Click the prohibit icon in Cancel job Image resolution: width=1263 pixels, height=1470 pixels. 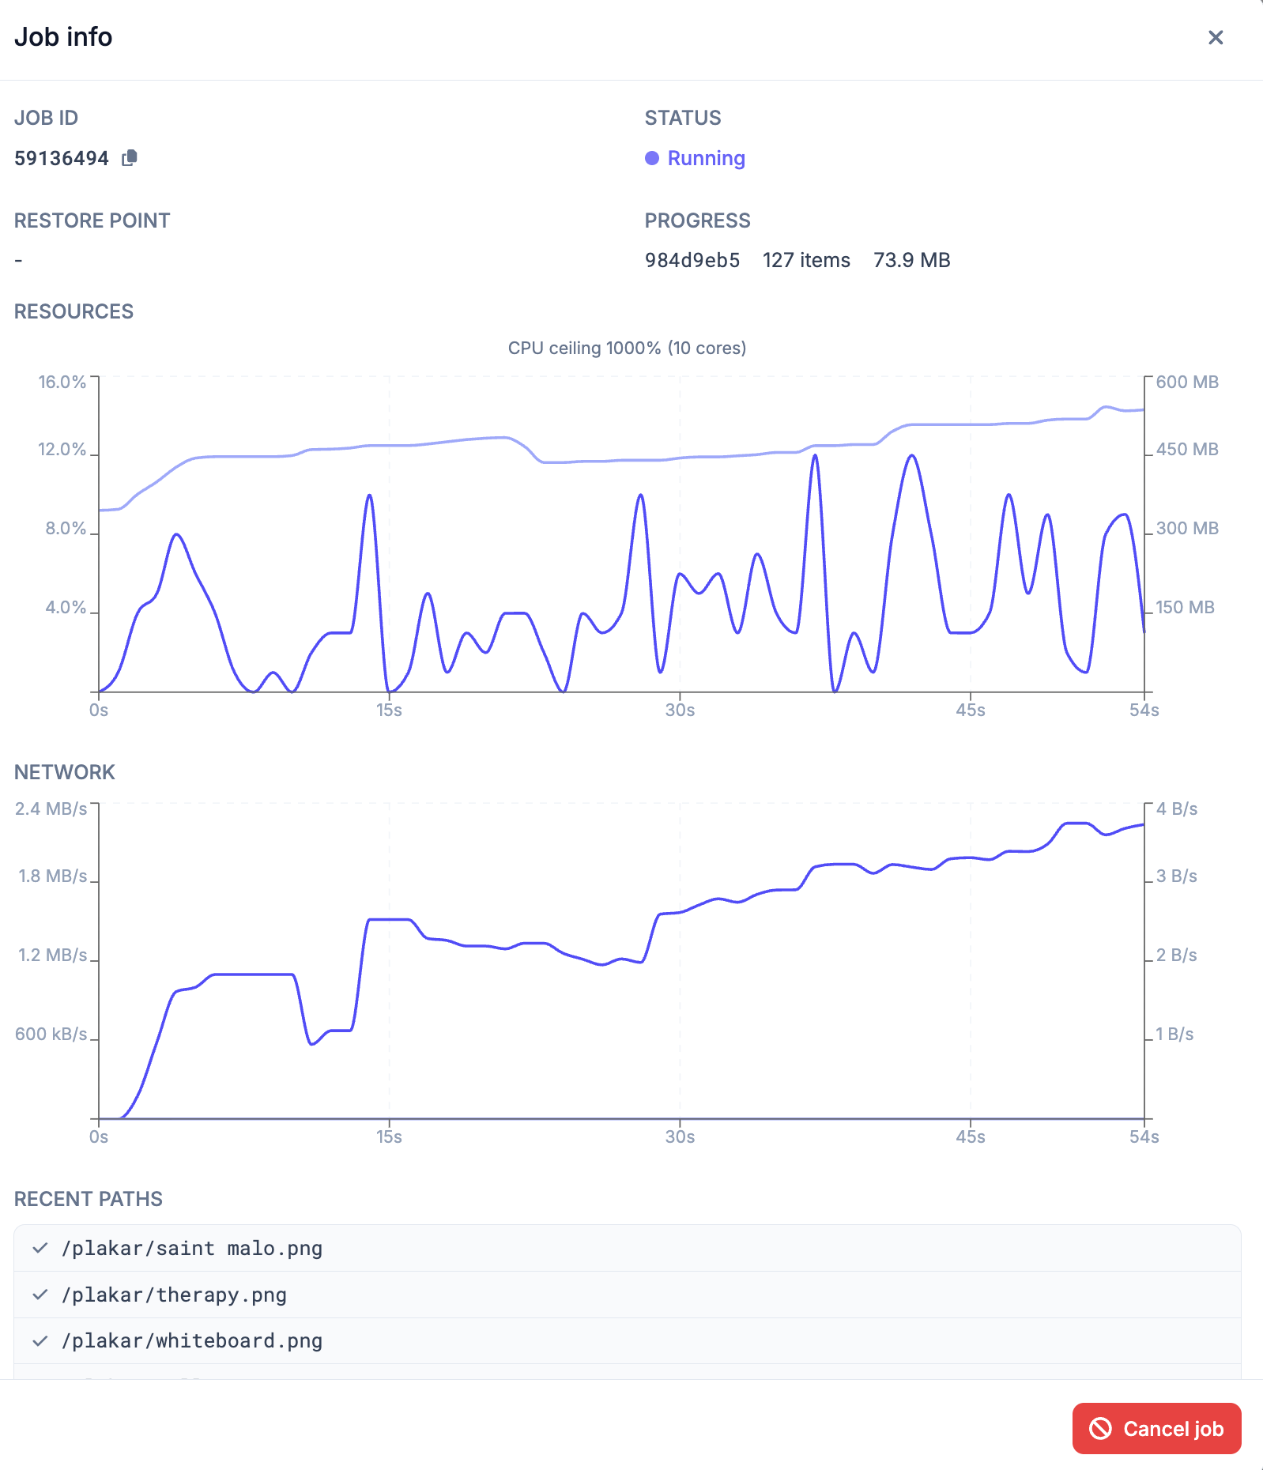1100,1428
